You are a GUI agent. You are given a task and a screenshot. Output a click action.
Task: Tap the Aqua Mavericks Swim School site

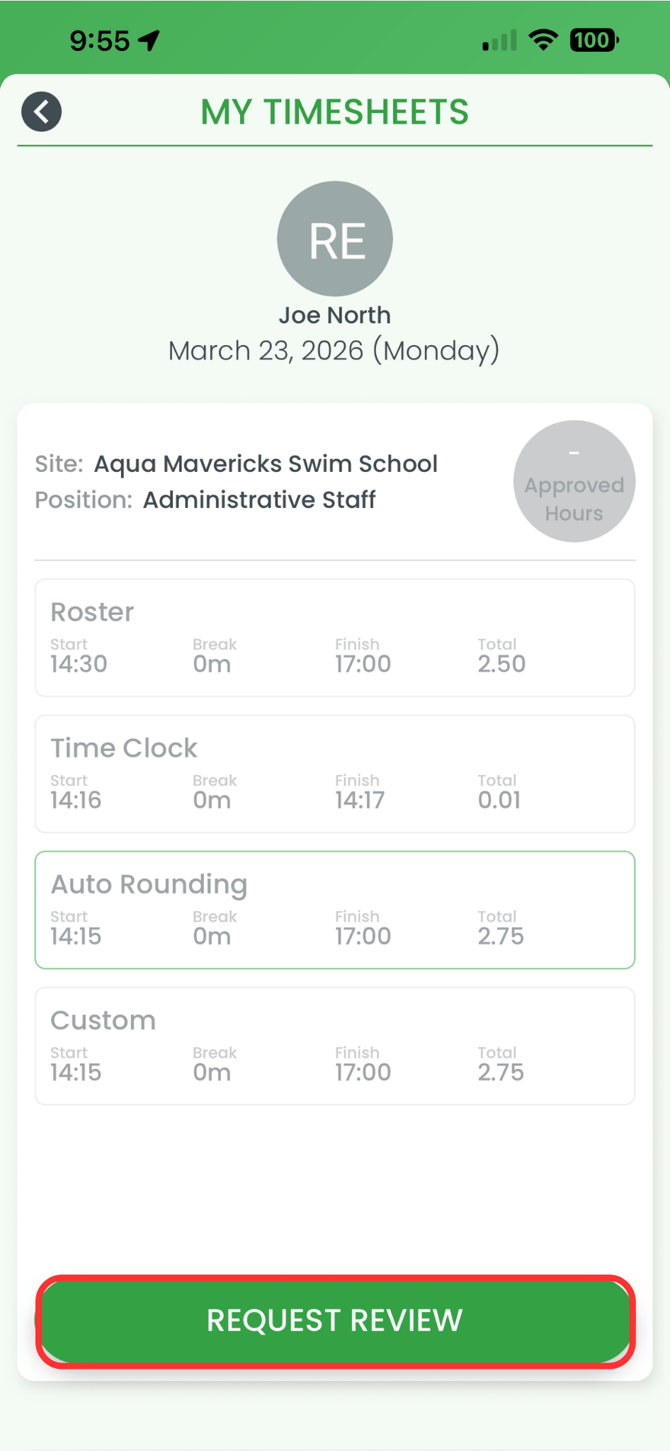[266, 464]
